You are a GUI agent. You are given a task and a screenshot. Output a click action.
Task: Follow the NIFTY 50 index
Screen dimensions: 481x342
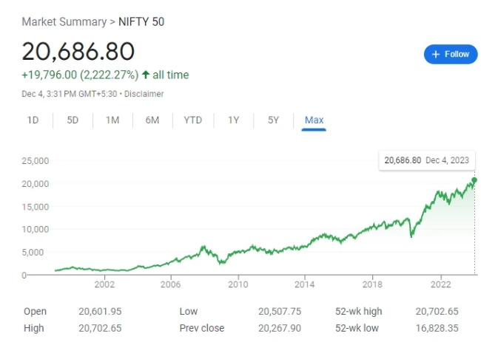(x=451, y=54)
